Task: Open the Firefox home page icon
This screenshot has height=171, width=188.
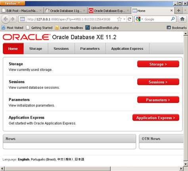Action: pyautogui.click(x=182, y=19)
